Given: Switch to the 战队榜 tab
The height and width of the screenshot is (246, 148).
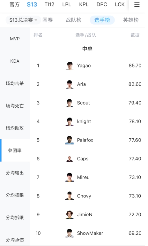Looking at the screenshot, I should click(74, 20).
